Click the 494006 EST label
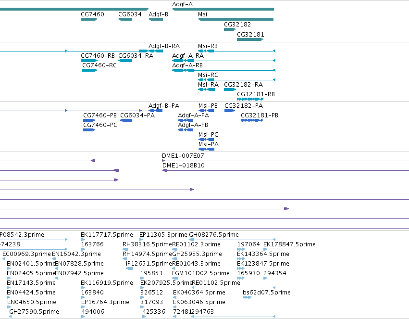 [93, 312]
